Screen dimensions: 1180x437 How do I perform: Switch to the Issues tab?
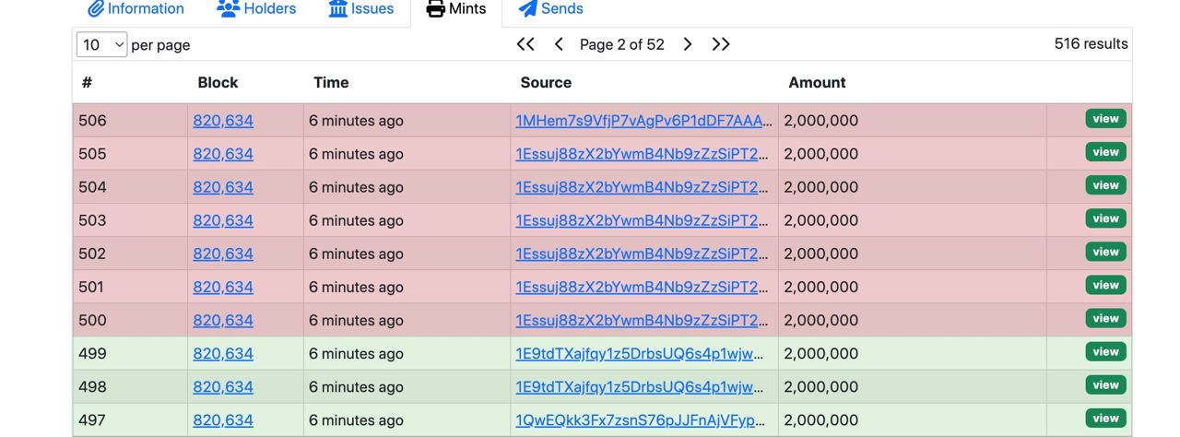pyautogui.click(x=360, y=9)
